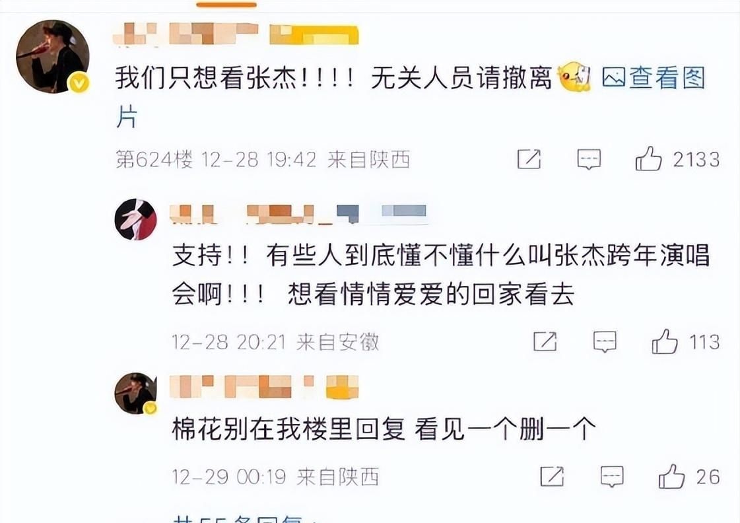Share the reply posted from 安徽

pyautogui.click(x=545, y=341)
